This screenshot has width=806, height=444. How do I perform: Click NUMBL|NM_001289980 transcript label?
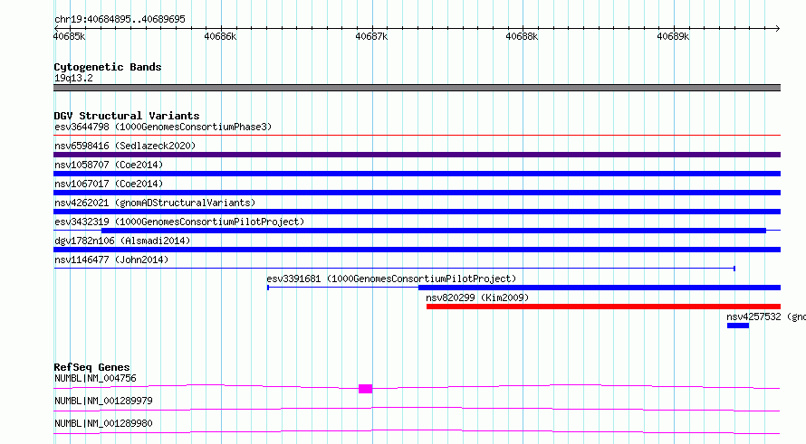[103, 423]
